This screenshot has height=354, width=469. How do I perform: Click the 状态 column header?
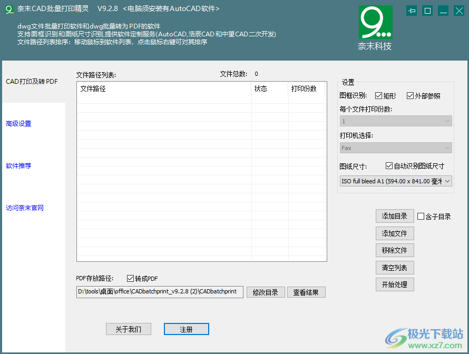coord(270,89)
